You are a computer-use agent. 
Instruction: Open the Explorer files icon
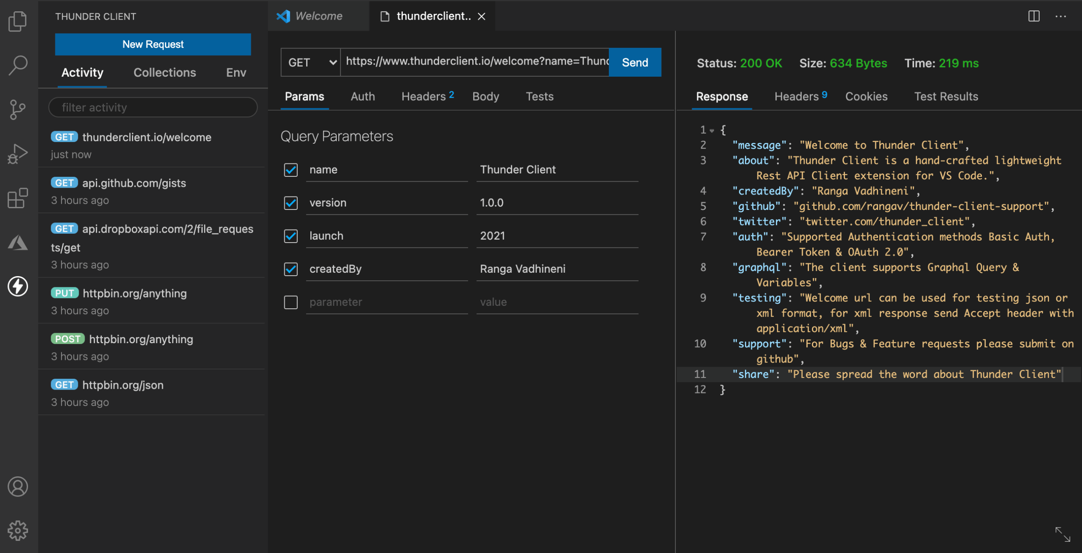pyautogui.click(x=18, y=21)
